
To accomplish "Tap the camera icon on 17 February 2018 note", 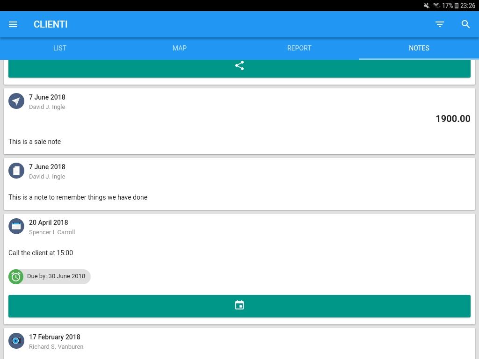I will (16, 341).
